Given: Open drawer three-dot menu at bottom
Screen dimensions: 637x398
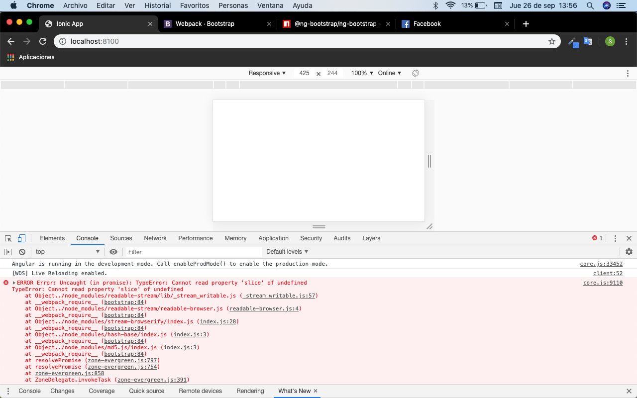Looking at the screenshot, I should [8, 391].
